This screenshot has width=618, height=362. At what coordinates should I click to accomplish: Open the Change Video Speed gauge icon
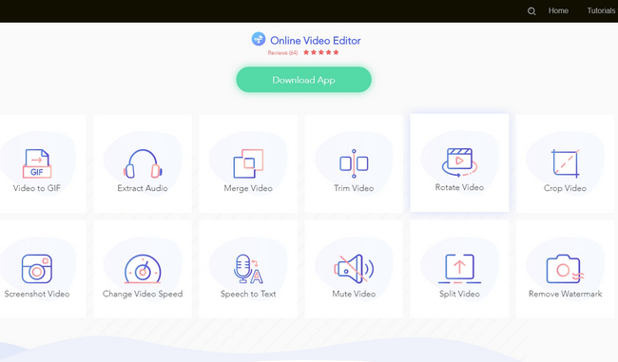tap(143, 269)
